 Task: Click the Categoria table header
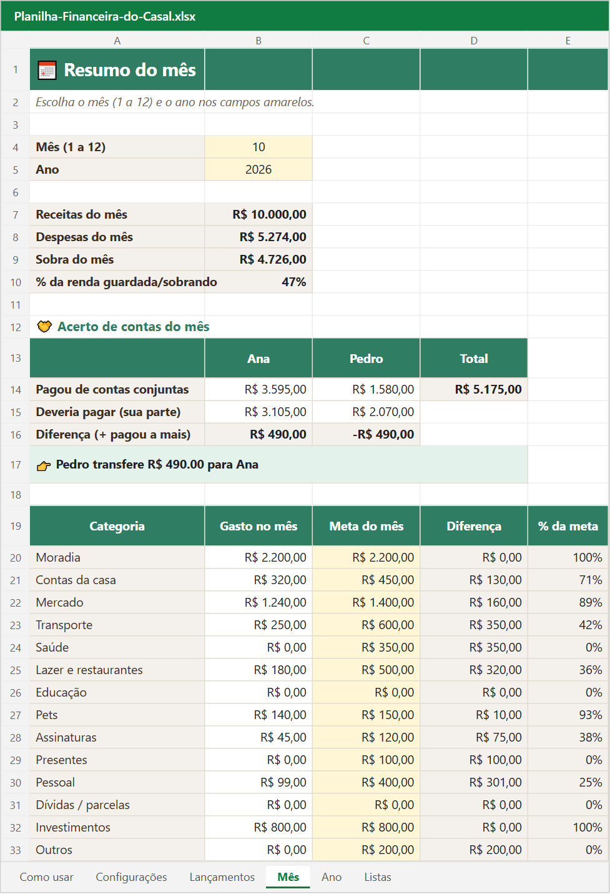[x=117, y=526]
